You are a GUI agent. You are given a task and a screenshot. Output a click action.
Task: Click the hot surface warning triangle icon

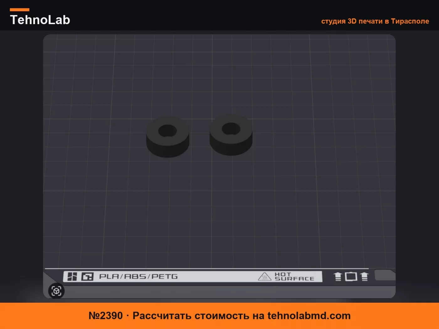click(x=265, y=276)
